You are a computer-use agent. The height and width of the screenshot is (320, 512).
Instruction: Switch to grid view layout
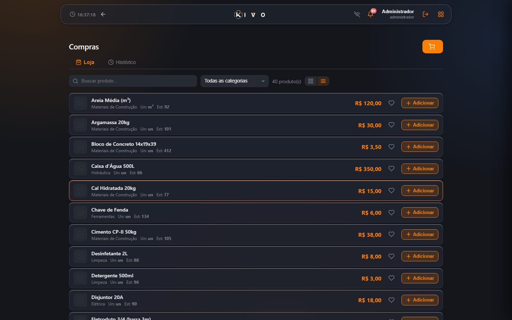(311, 81)
